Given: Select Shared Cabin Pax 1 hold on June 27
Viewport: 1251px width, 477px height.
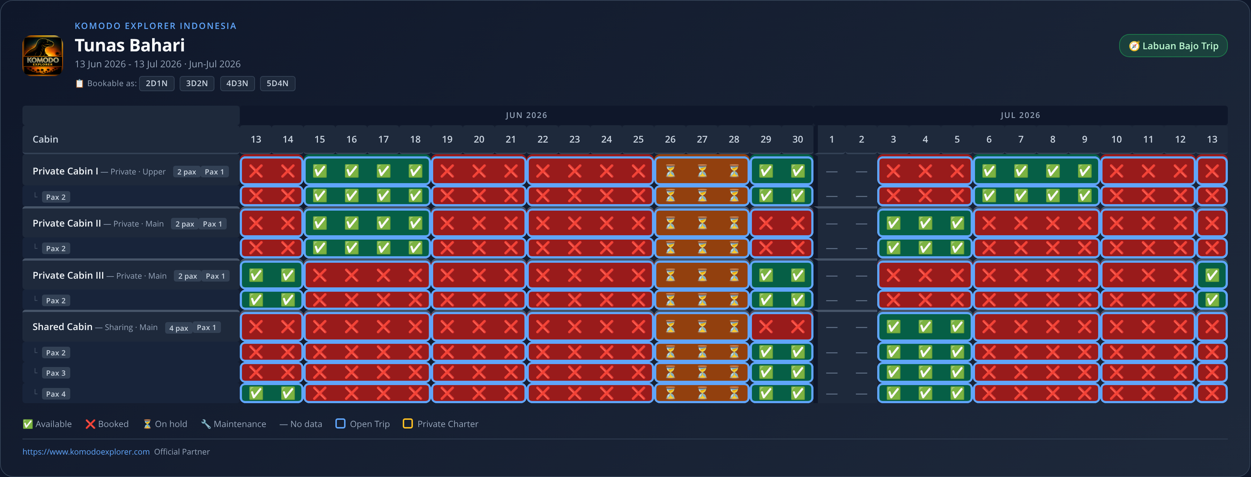Looking at the screenshot, I should coord(702,327).
